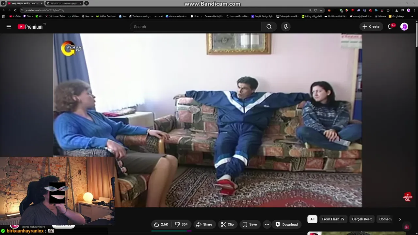Download the video

287,225
